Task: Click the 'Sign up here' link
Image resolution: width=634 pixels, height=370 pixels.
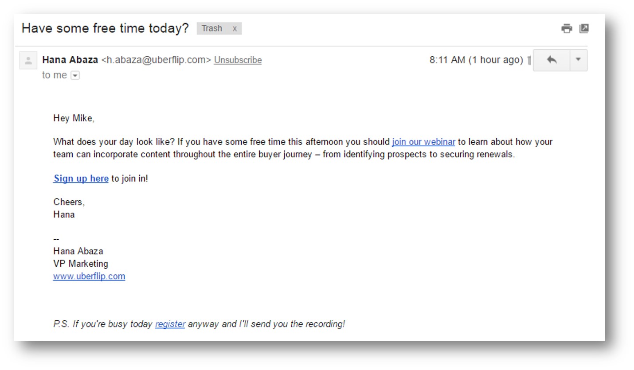Action: pos(80,178)
